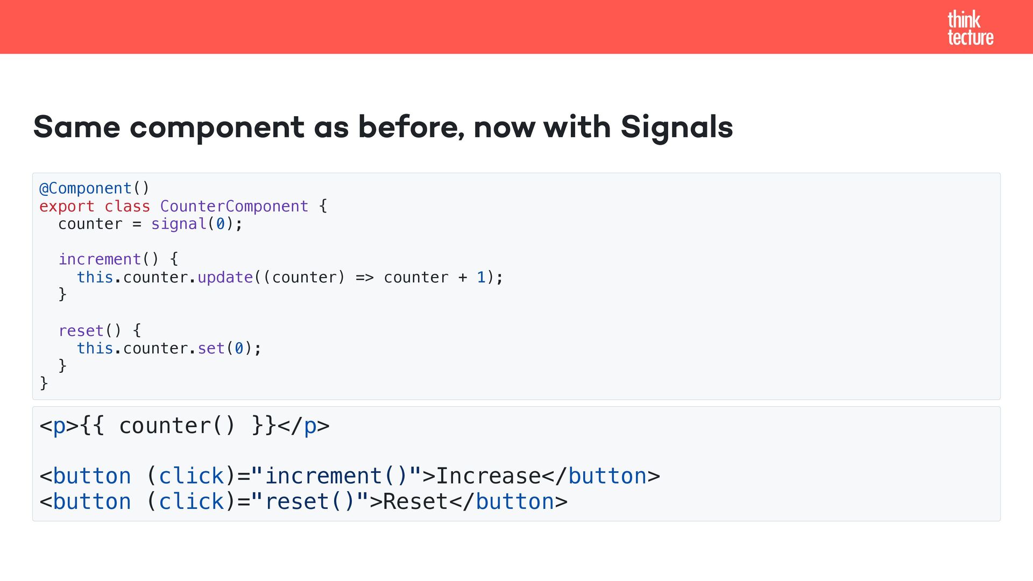1033x581 pixels.
Task: Click the class keyword
Action: (127, 206)
